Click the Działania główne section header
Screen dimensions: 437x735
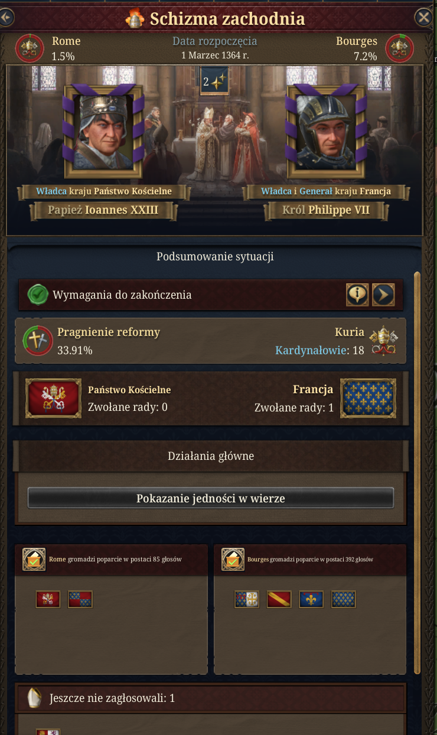pos(211,456)
